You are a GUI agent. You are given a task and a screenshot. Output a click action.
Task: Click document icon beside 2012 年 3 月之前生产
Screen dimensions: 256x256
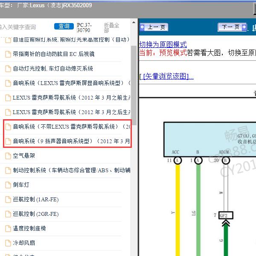[x=8, y=98]
